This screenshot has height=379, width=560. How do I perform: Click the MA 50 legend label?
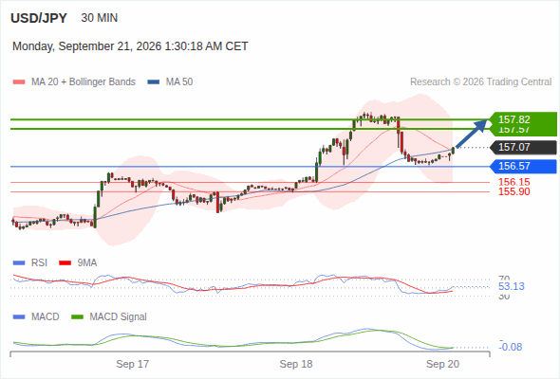pos(179,82)
